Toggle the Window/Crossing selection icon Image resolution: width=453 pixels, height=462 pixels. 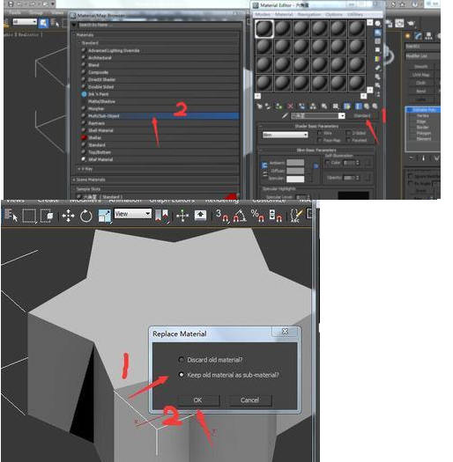(47, 216)
